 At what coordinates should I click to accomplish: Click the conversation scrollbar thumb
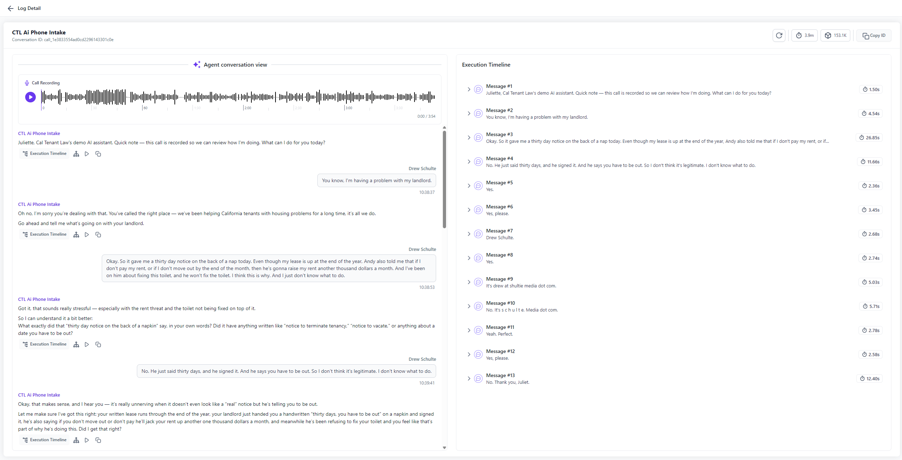coord(444,179)
